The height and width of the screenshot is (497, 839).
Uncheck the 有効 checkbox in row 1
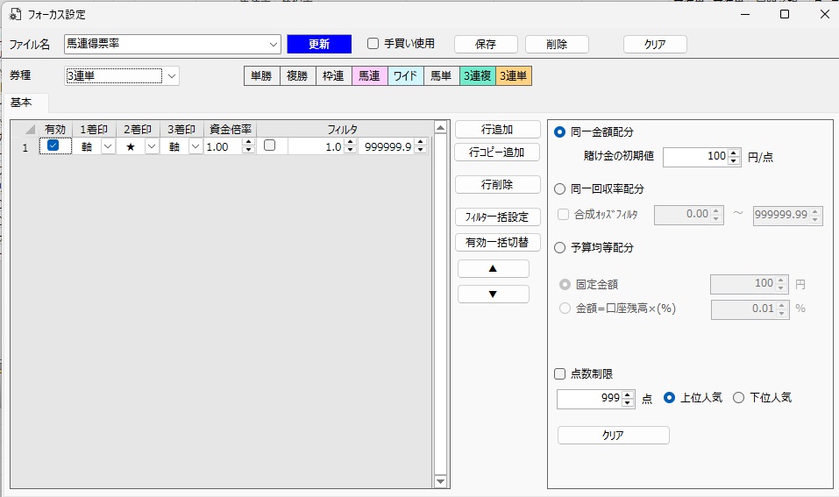(x=53, y=146)
